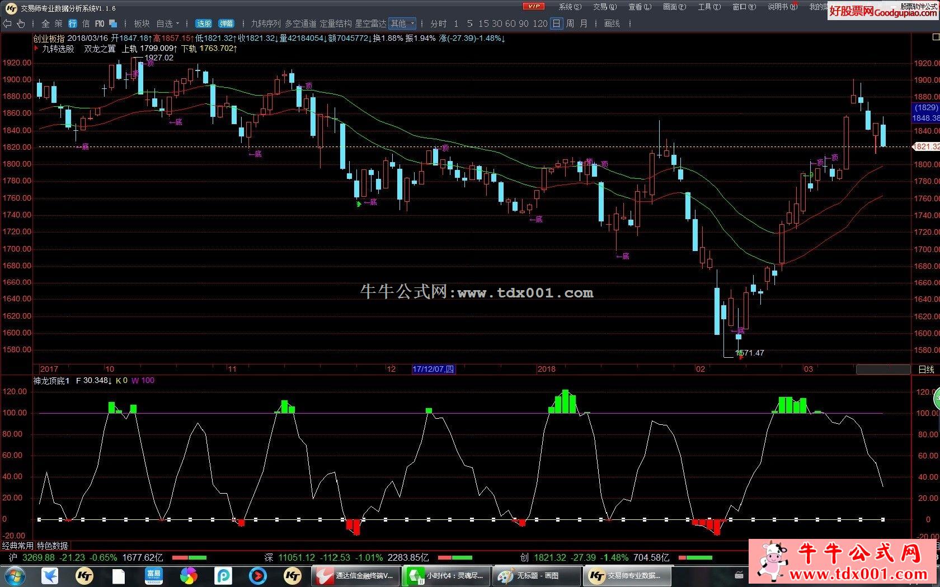
Task: Switch to 分时 intraday chart view
Action: pyautogui.click(x=439, y=23)
